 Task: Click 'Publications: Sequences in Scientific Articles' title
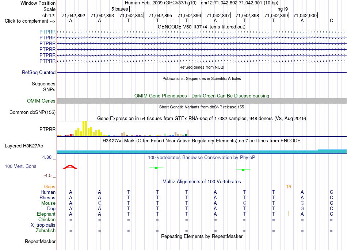[202, 78]
